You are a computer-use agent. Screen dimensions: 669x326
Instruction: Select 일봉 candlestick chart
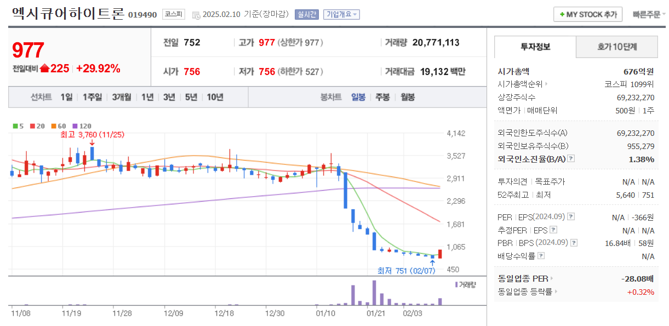[x=358, y=97]
